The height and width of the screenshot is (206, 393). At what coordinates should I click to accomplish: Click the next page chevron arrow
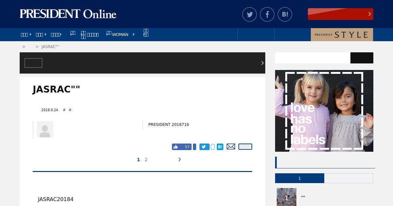[179, 159]
